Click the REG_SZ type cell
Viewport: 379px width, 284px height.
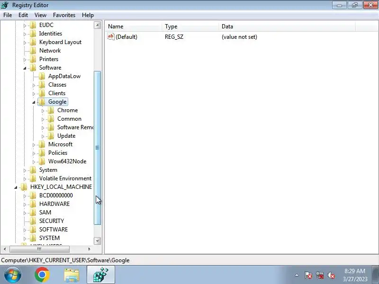click(x=174, y=37)
